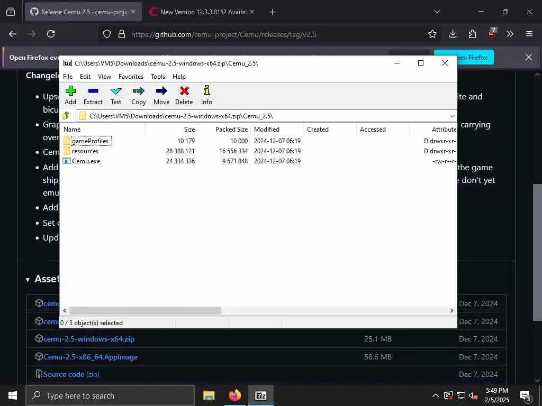Dismiss the Open Firefox notification bar

point(529,57)
